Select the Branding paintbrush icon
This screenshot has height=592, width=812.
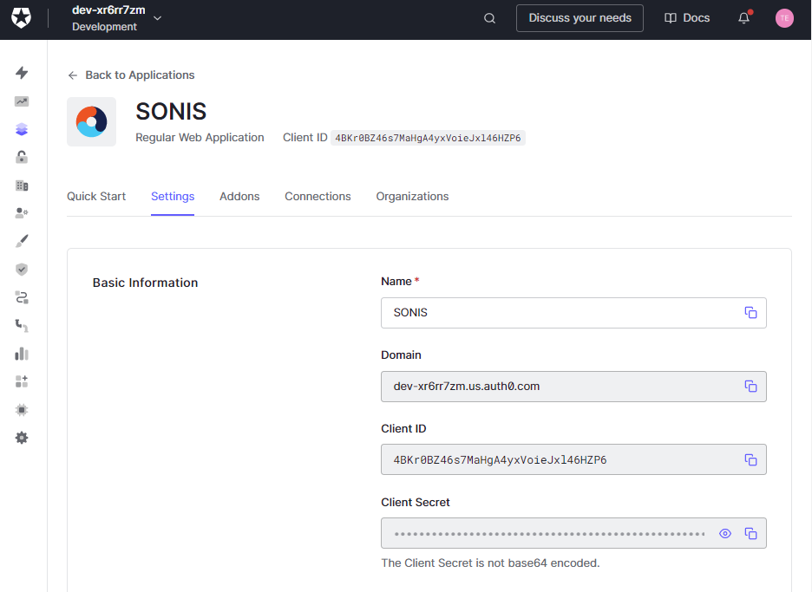22,240
